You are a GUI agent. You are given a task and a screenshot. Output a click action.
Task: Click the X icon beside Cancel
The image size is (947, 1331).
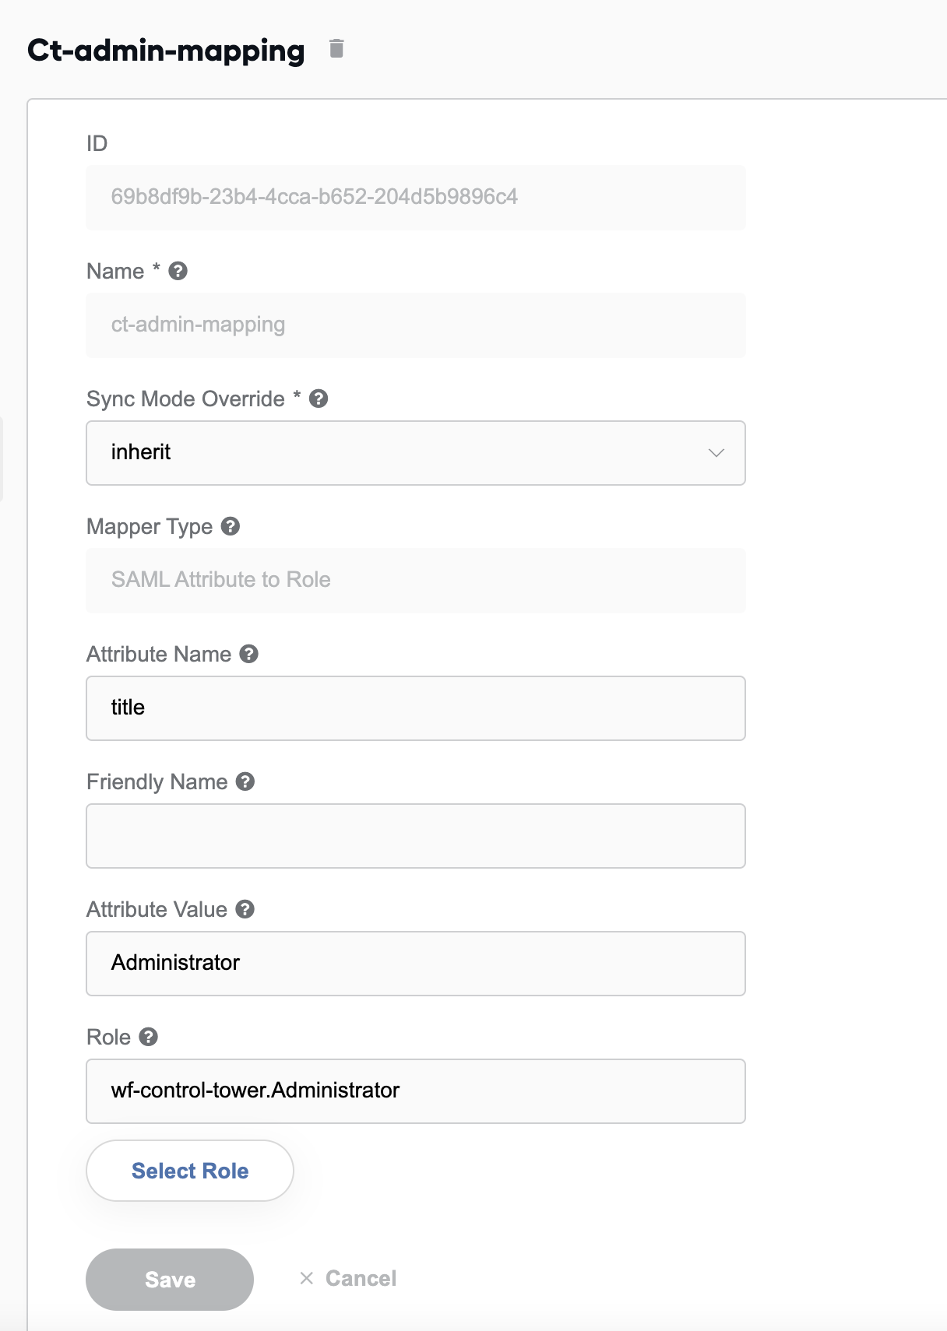(x=307, y=1278)
